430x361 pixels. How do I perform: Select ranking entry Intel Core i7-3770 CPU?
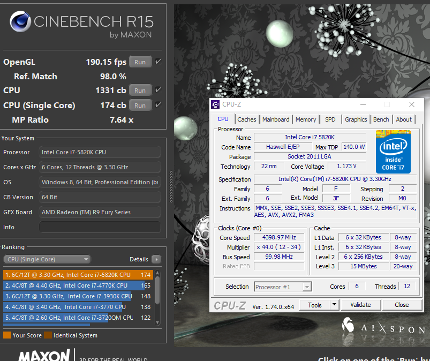coord(78,307)
